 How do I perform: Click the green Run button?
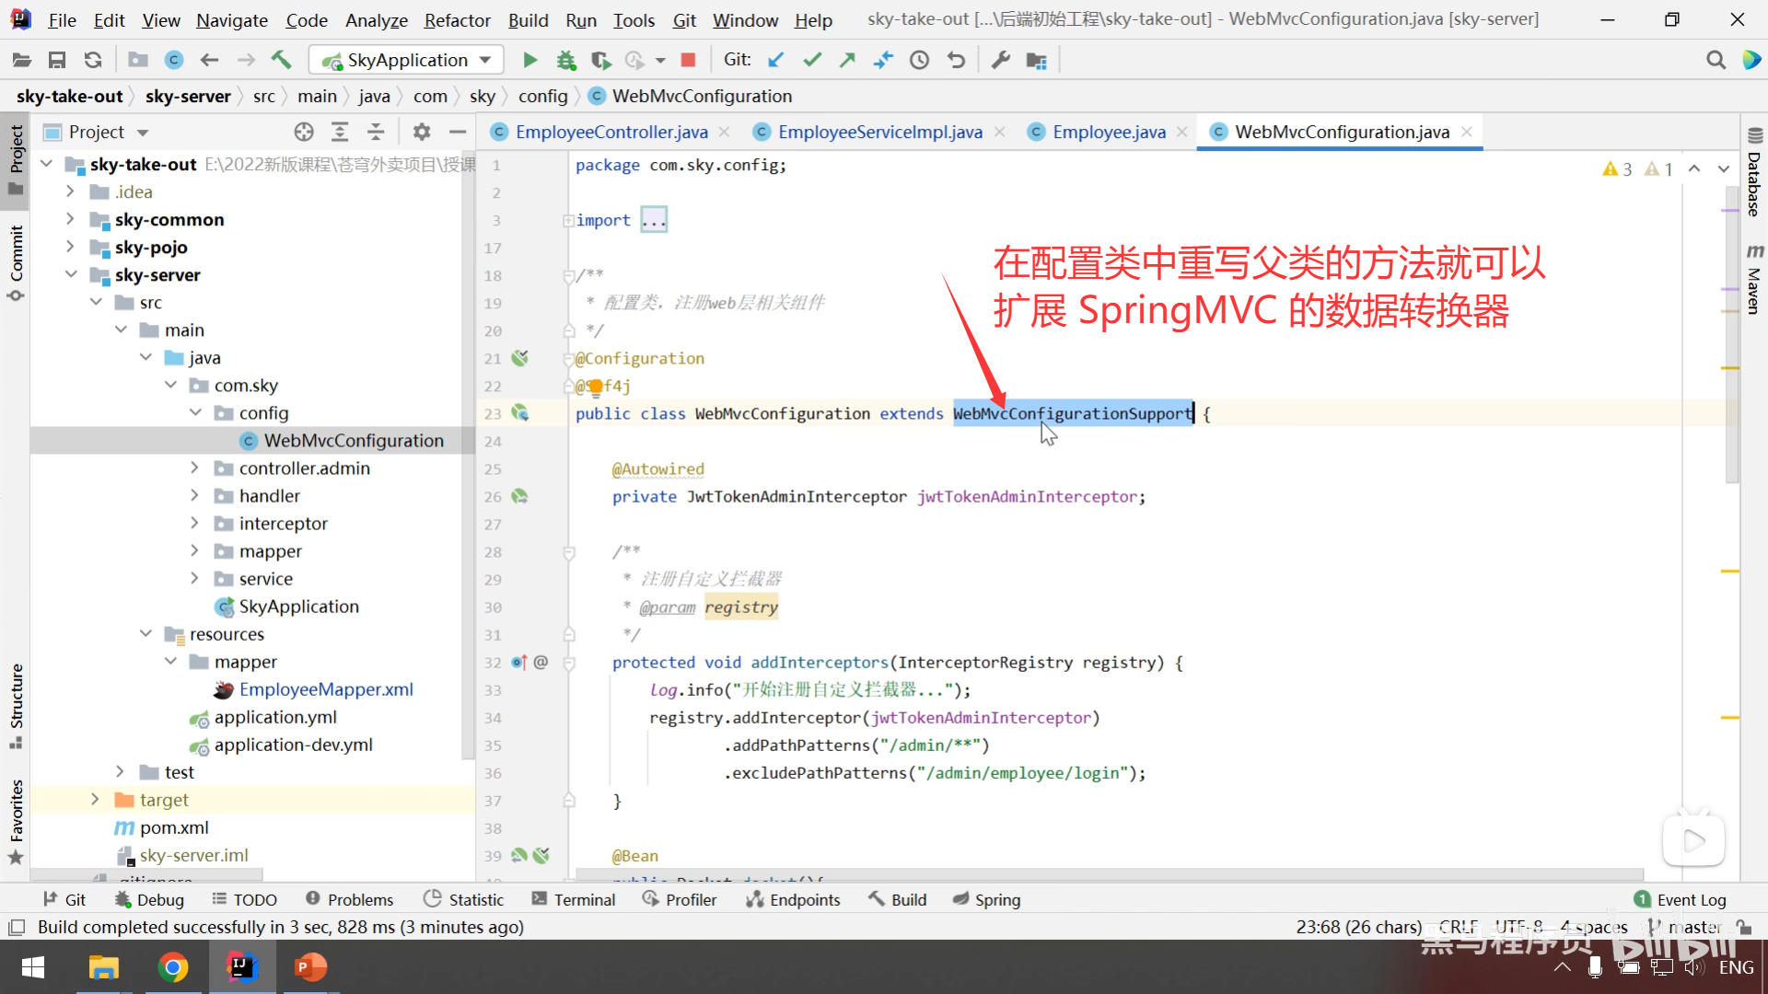coord(529,60)
